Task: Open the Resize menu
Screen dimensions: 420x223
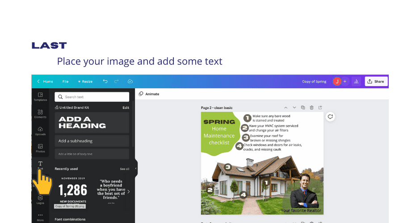Action: coord(85,81)
